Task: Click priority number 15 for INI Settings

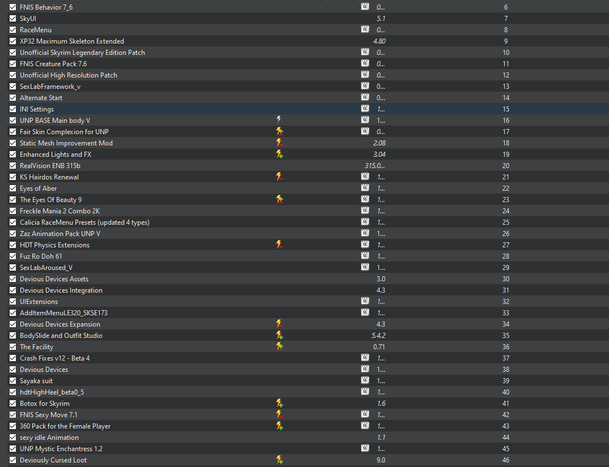Action: (x=506, y=109)
